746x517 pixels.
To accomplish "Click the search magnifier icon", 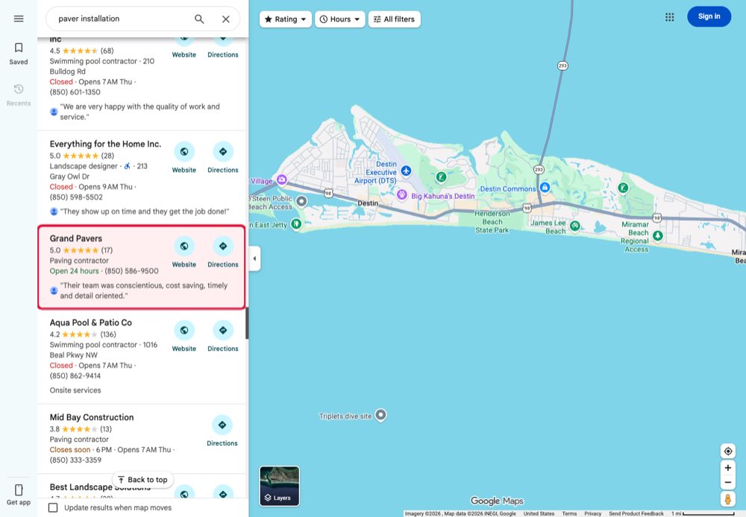I will [x=199, y=19].
